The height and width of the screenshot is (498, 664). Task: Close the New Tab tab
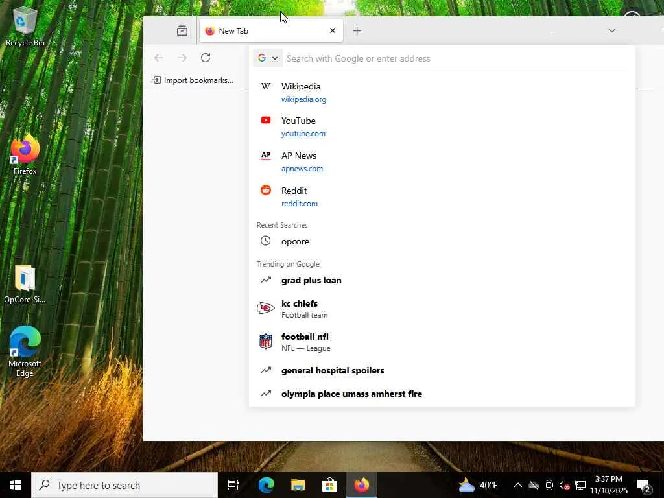pyautogui.click(x=333, y=30)
